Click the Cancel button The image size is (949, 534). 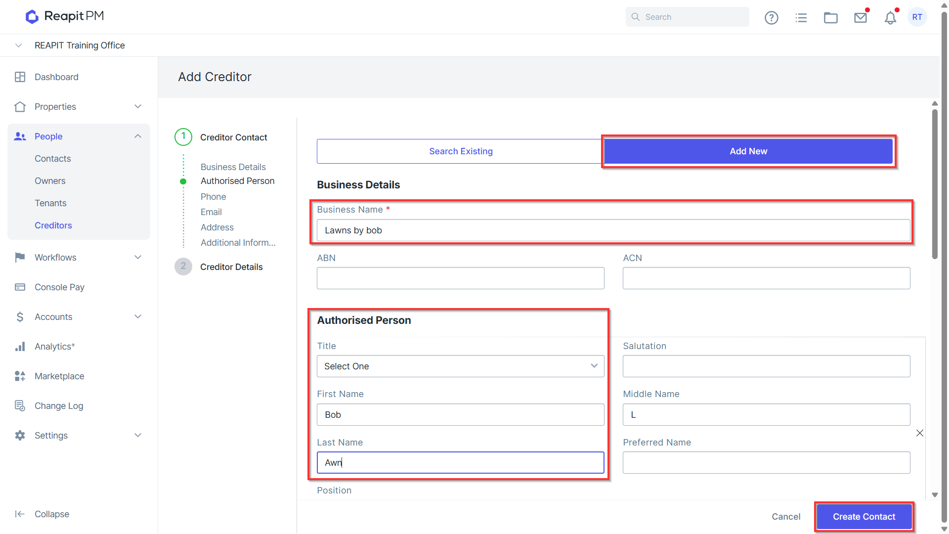coord(786,517)
